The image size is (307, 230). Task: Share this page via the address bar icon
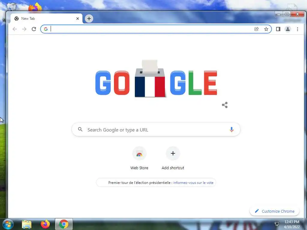point(257,29)
